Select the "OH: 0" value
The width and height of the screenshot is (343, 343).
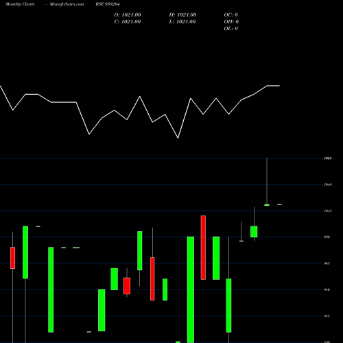coord(231,22)
